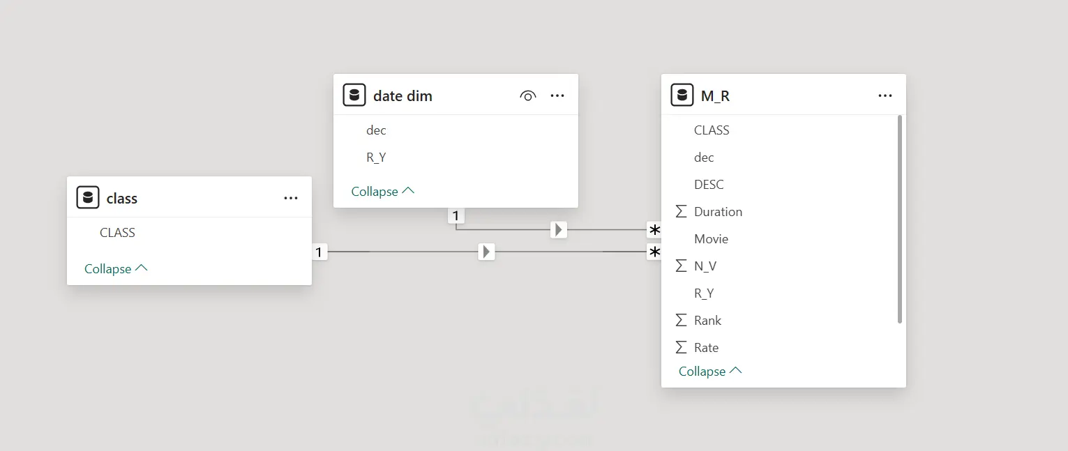Select the R_Y field in date dim
Viewport: 1068px width, 451px height.
pyautogui.click(x=376, y=158)
